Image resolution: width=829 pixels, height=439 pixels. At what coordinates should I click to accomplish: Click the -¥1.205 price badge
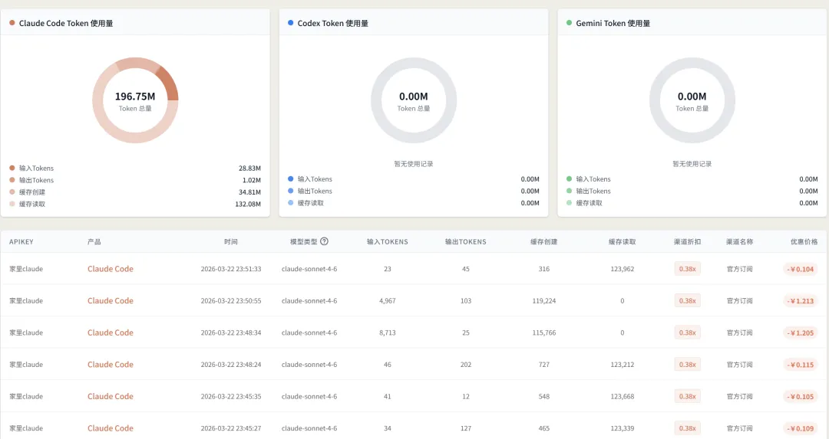(x=801, y=333)
